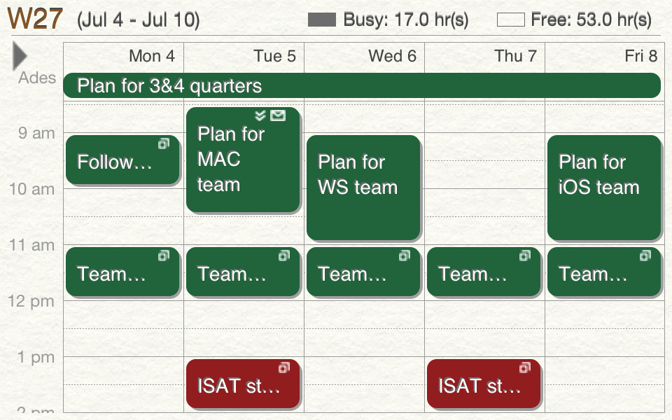Click the W27 week label

tap(35, 18)
